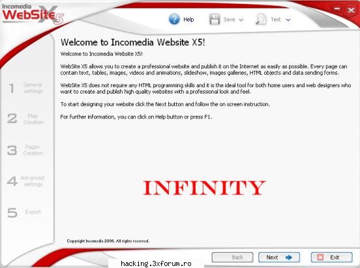360x268 pixels.
Task: Expand the Save dropdown arrow
Action: point(241,20)
